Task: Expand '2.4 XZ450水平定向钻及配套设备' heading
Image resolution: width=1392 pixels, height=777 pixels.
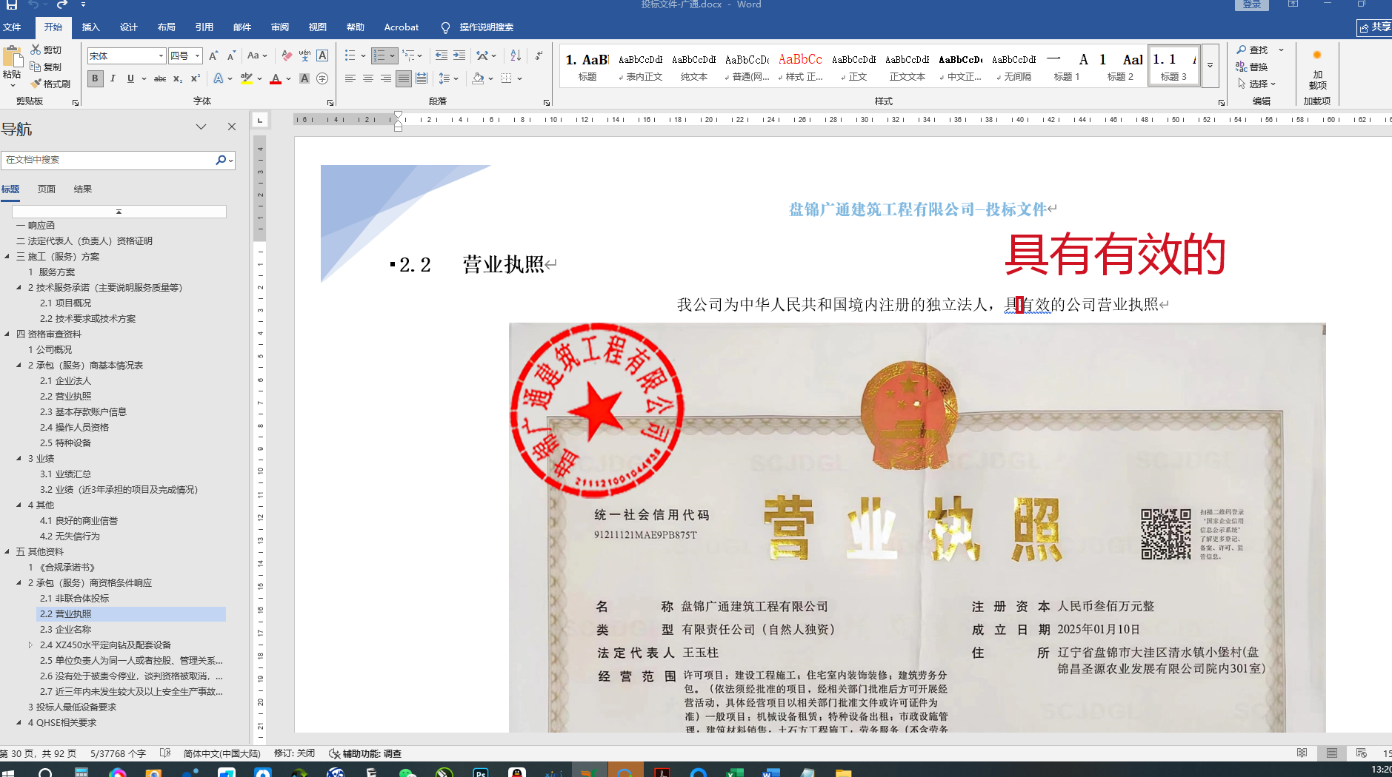Action: click(30, 645)
